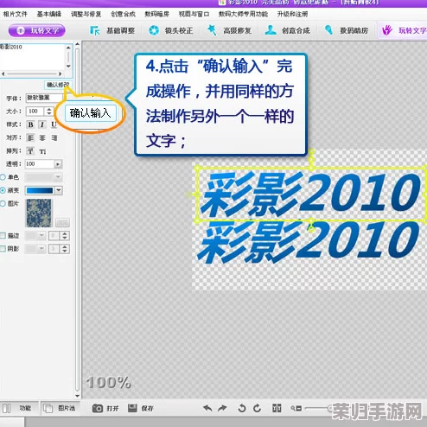Open the 升级和注册 menu

[x=292, y=14]
